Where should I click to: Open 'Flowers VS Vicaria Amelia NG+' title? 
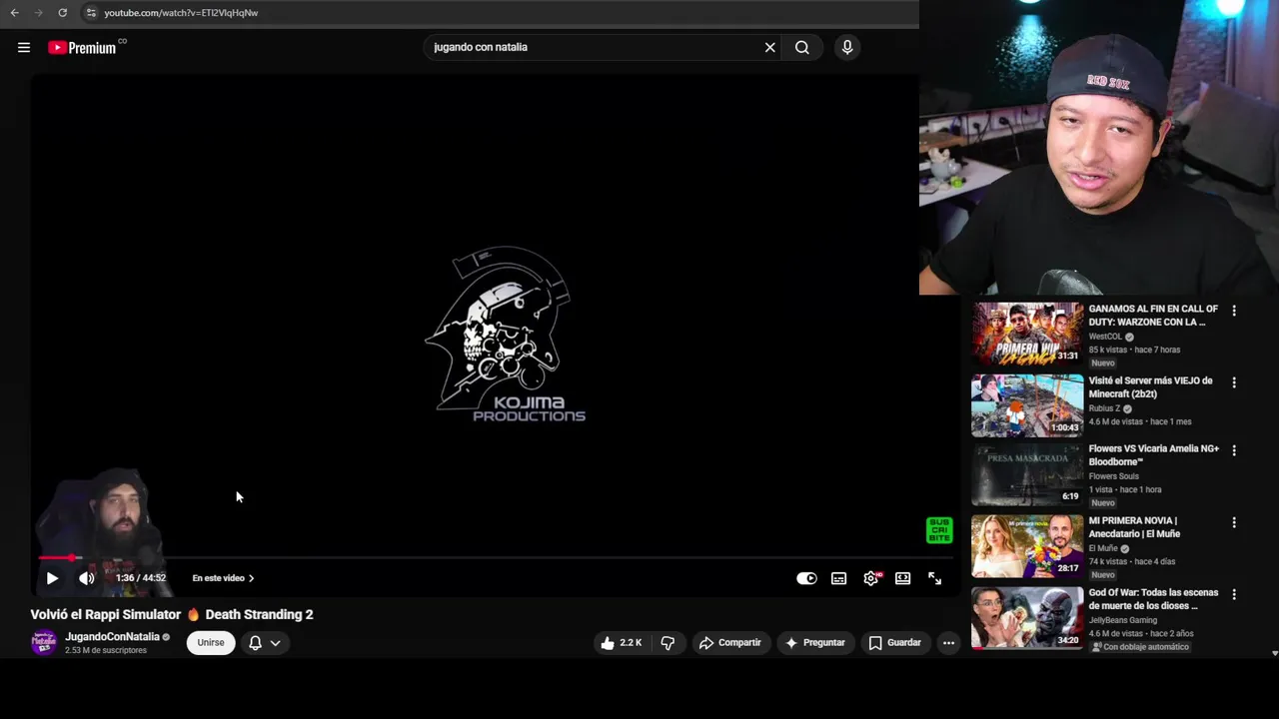pos(1154,455)
